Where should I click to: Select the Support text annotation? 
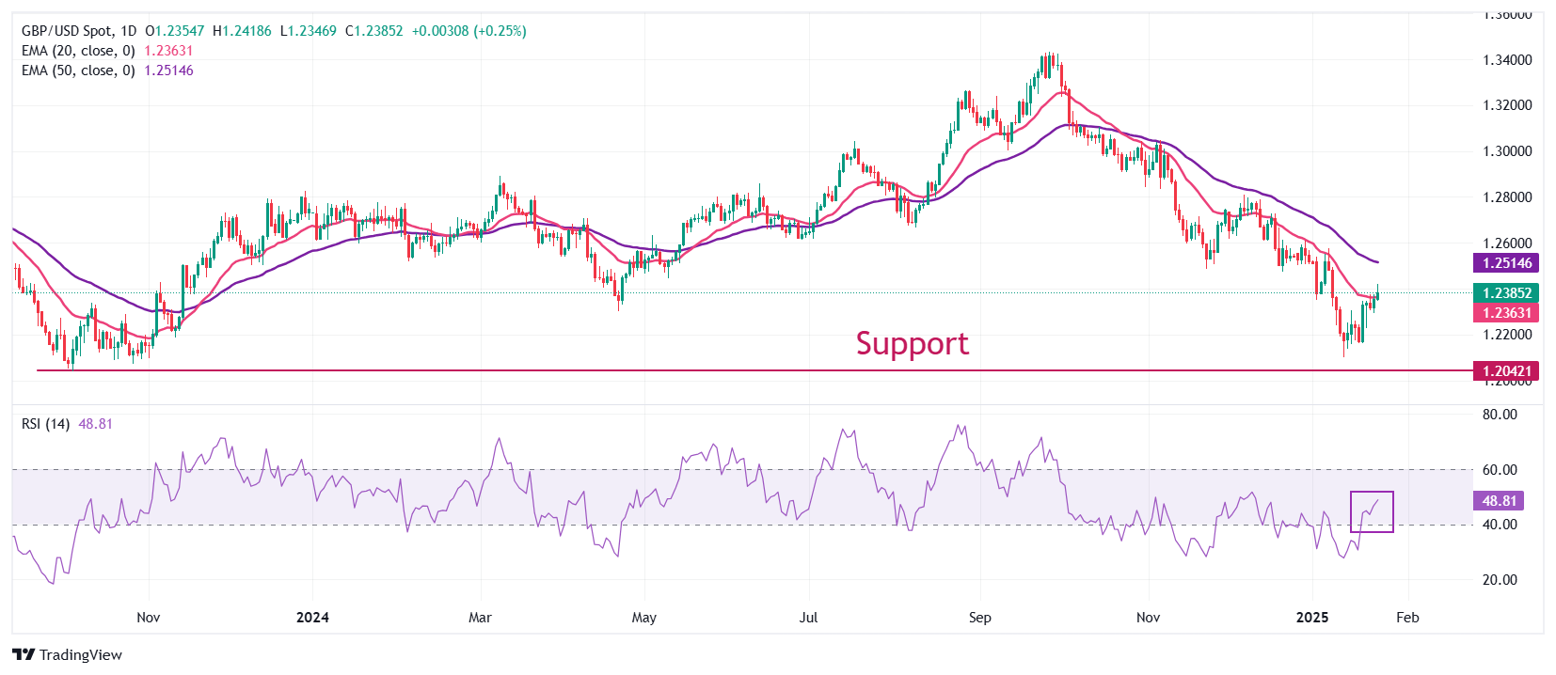pos(912,343)
